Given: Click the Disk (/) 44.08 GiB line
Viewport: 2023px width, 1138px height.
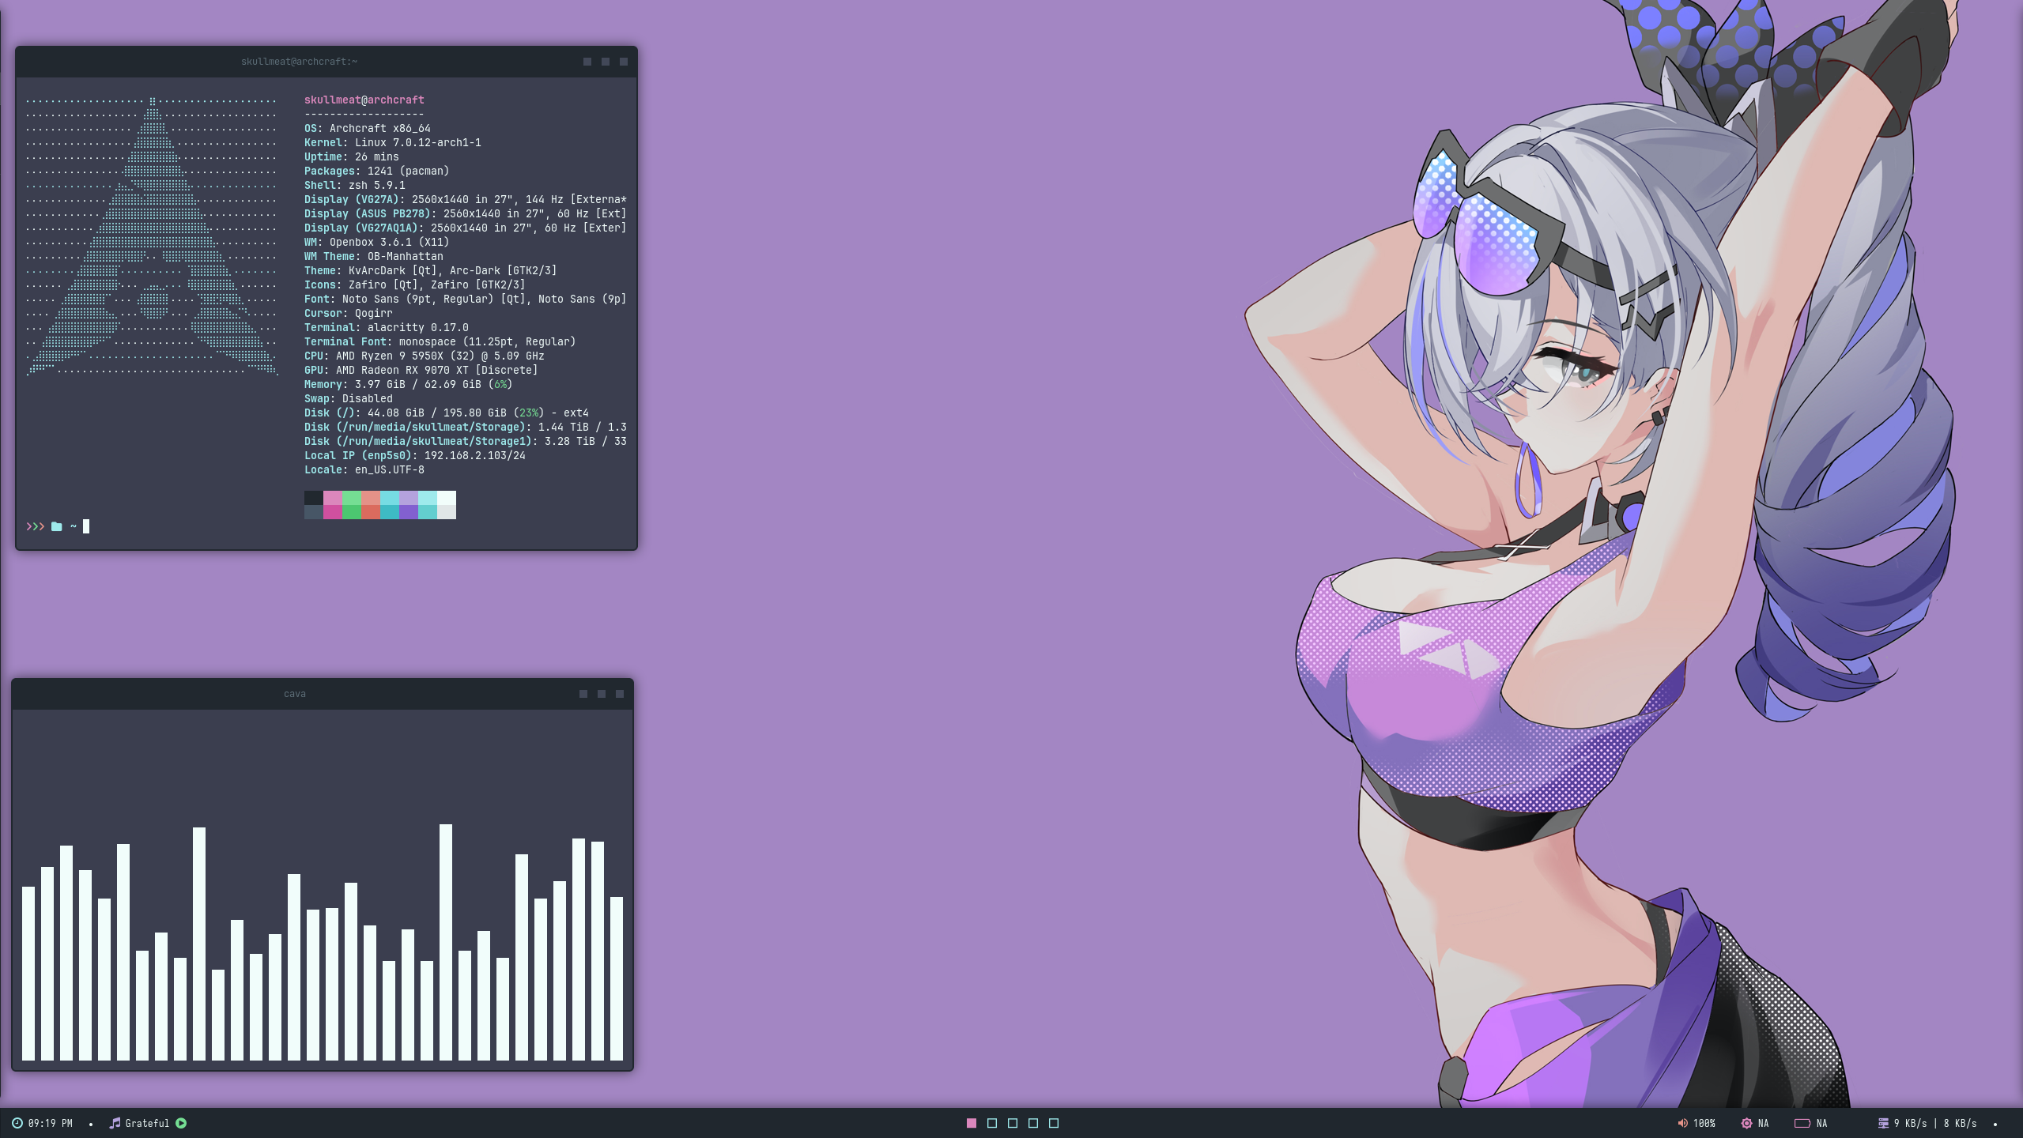Looking at the screenshot, I should point(447,413).
